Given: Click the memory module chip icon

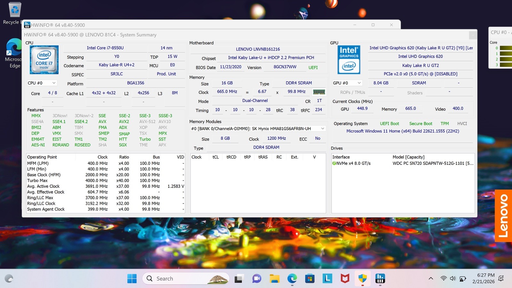Looking at the screenshot, I should click(319, 92).
